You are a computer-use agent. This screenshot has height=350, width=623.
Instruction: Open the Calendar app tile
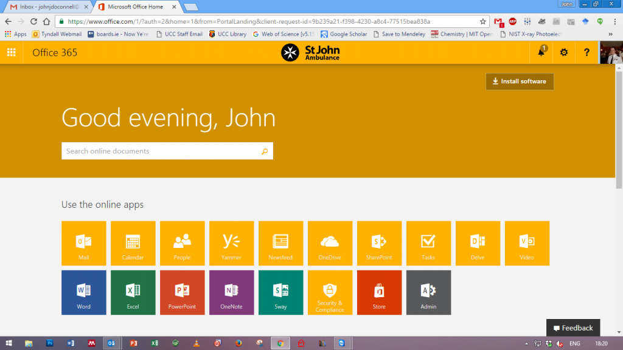point(133,243)
